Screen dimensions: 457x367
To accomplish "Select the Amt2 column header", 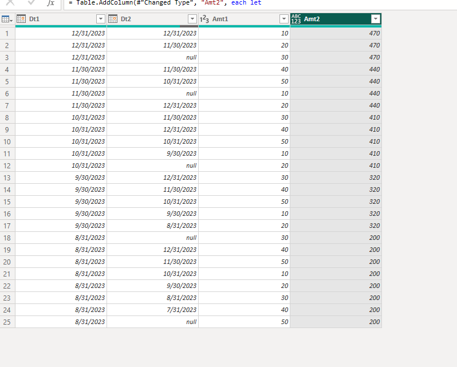I will coord(336,19).
